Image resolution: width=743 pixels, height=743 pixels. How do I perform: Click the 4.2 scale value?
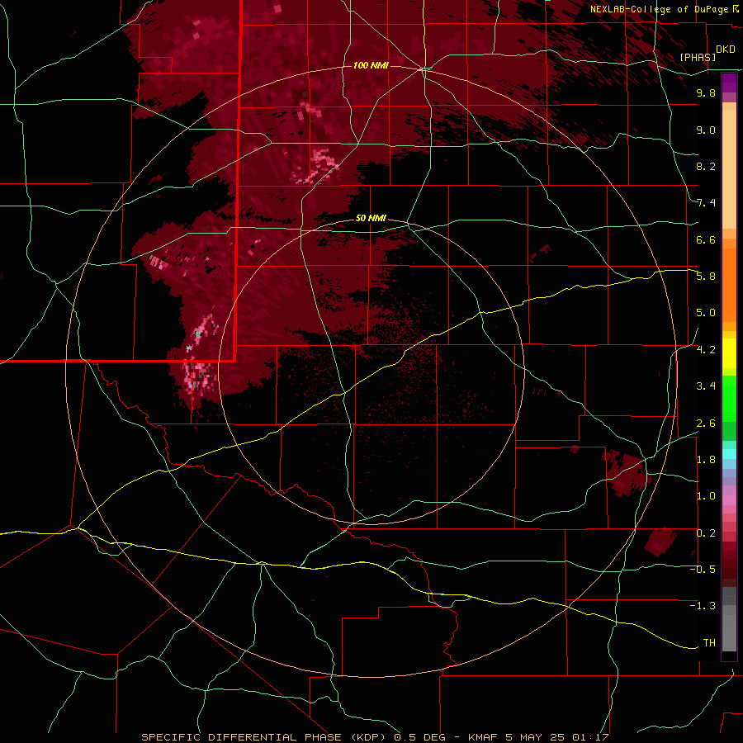point(706,350)
